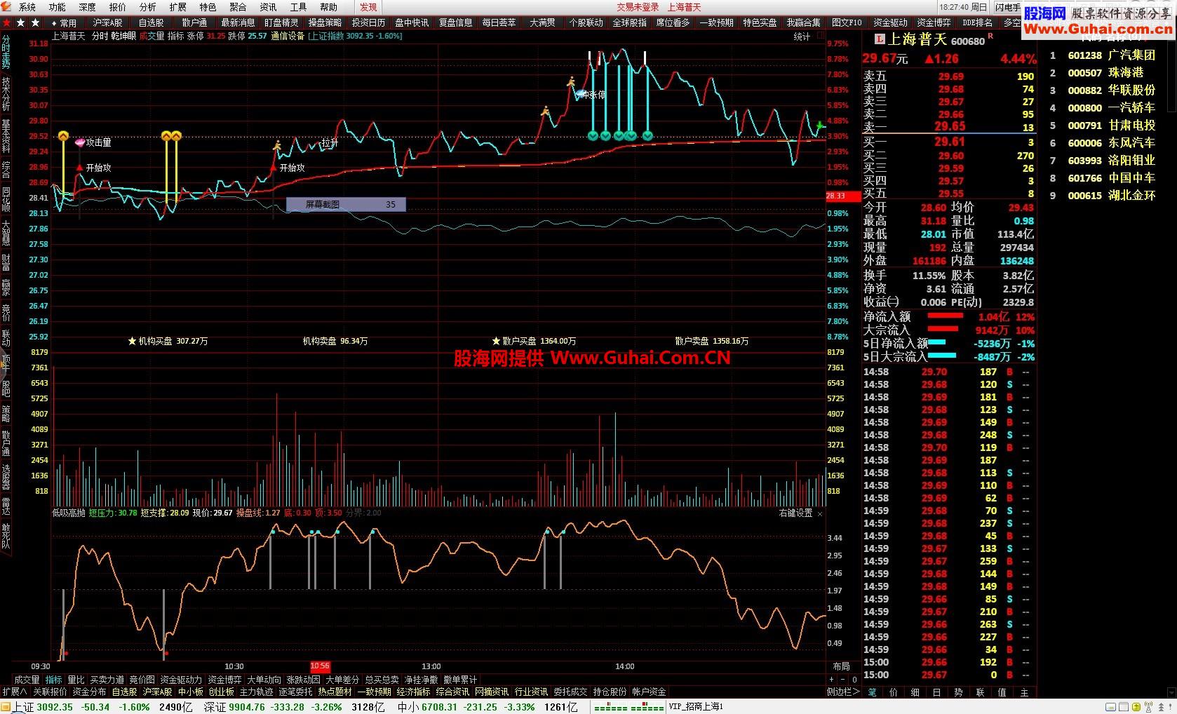Screen dimensions: 1177x714
Task: Select the 势 tab in tick panel
Action: (957, 692)
